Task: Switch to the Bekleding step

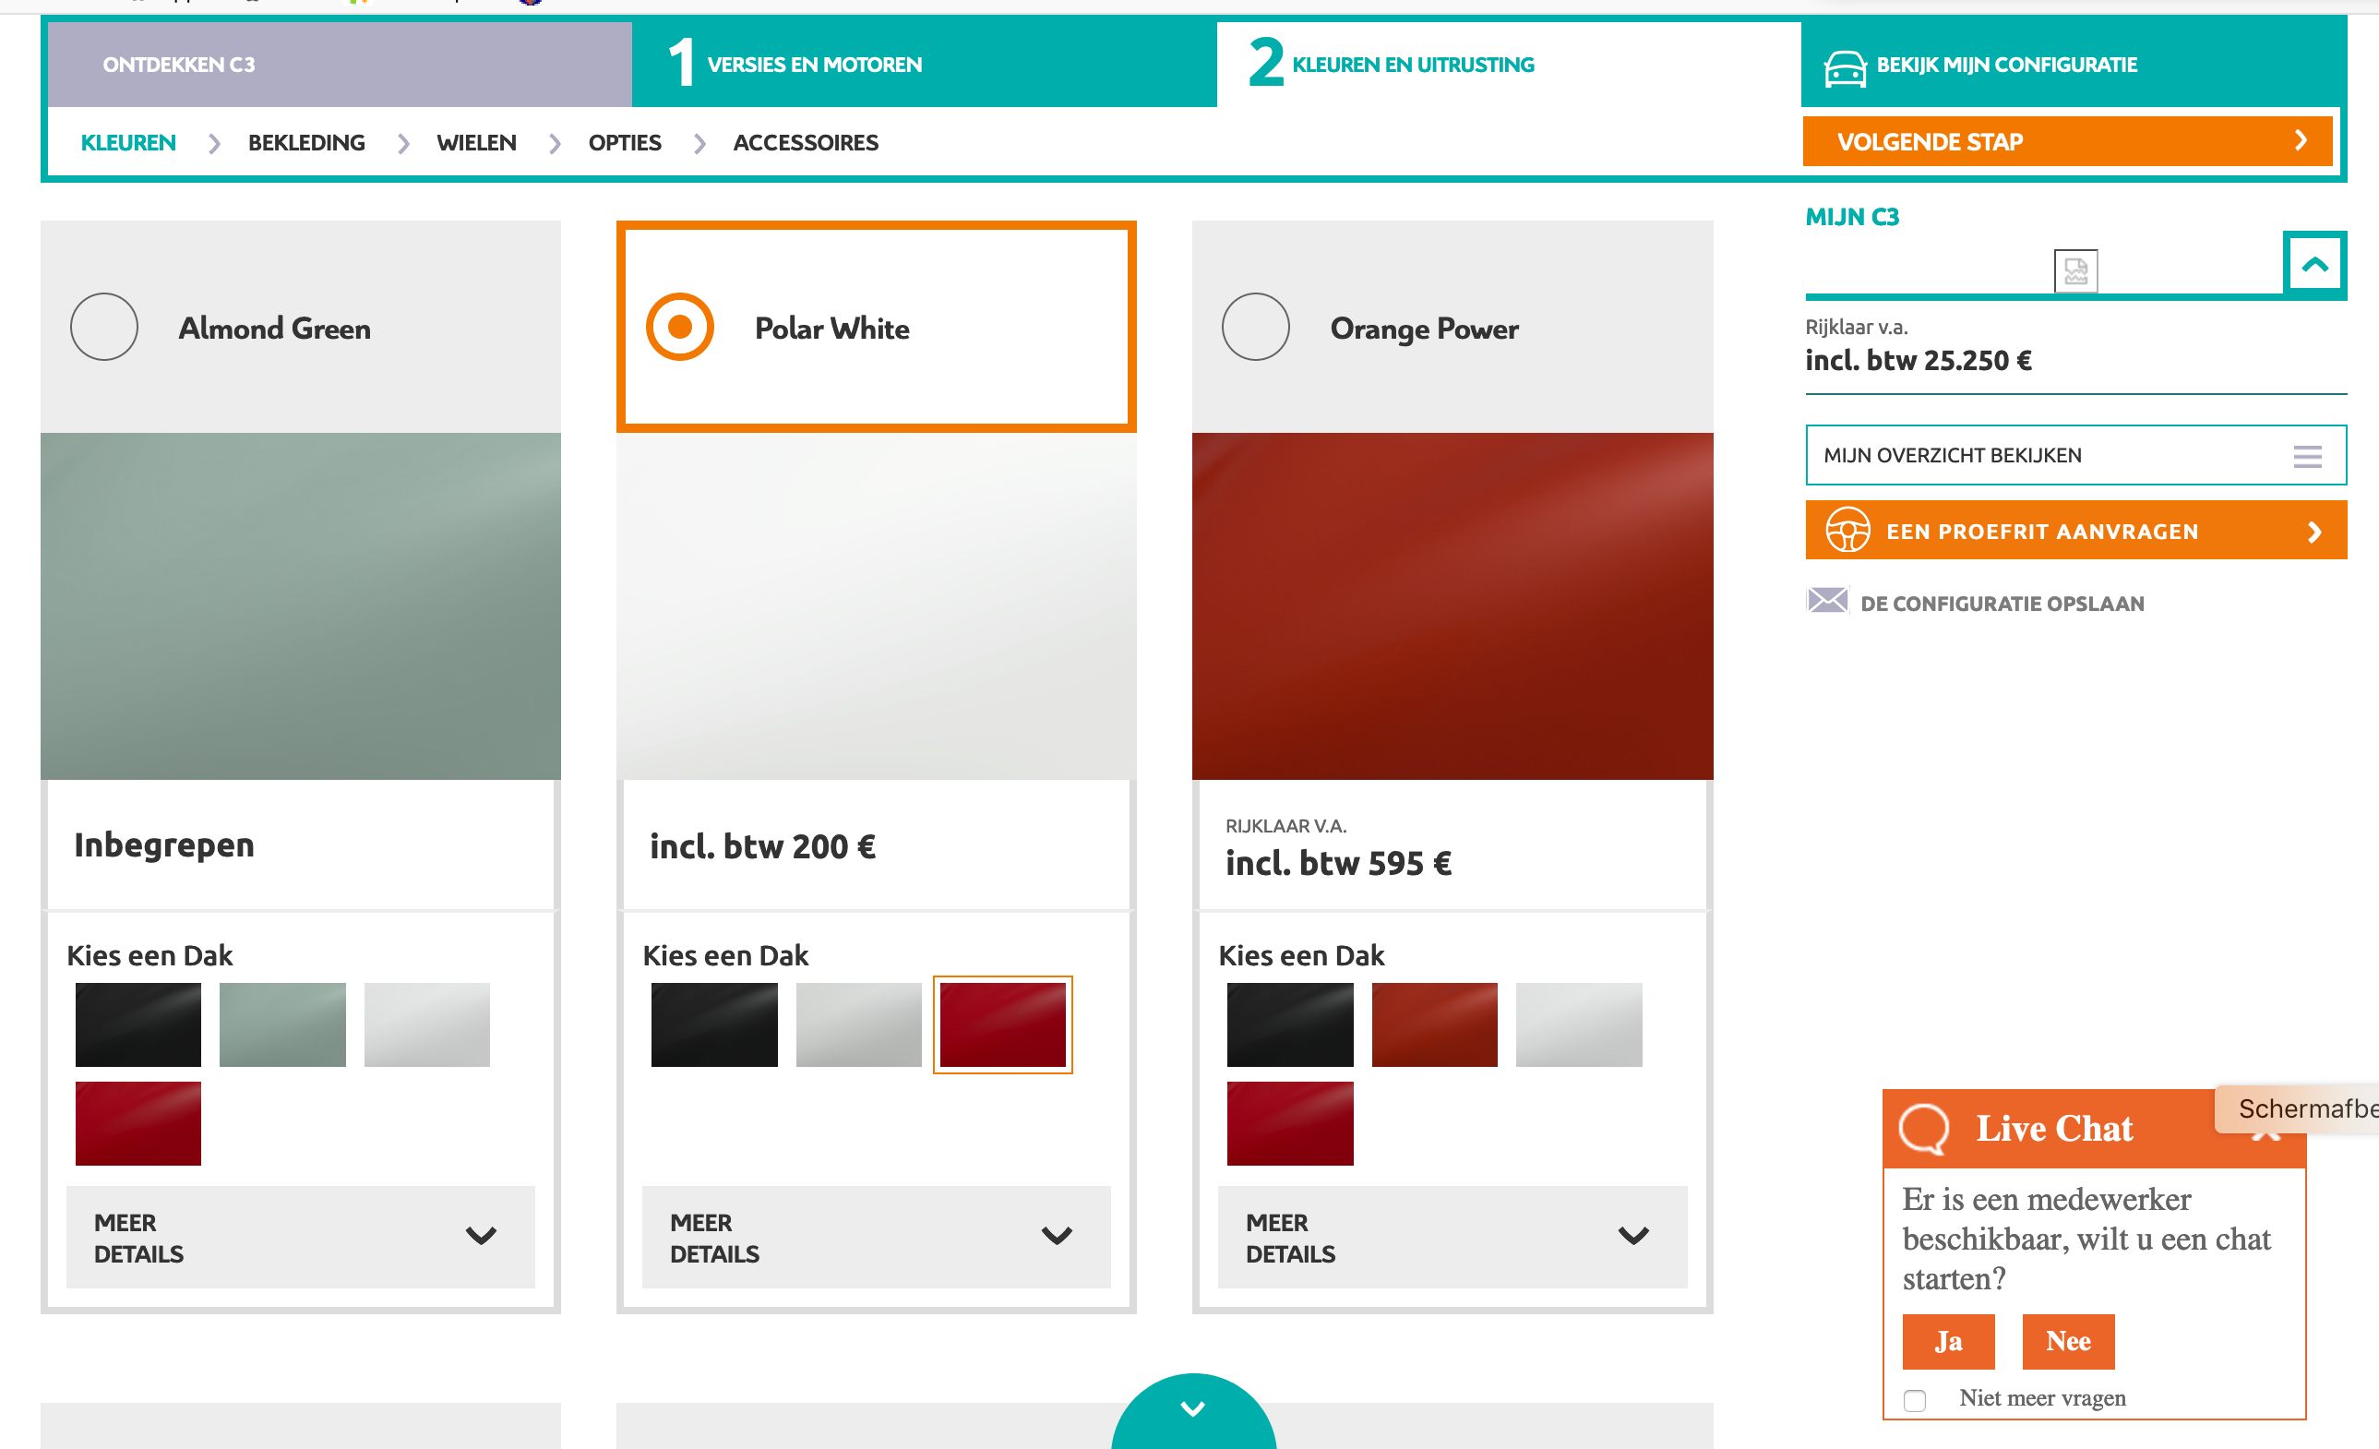Action: (305, 142)
